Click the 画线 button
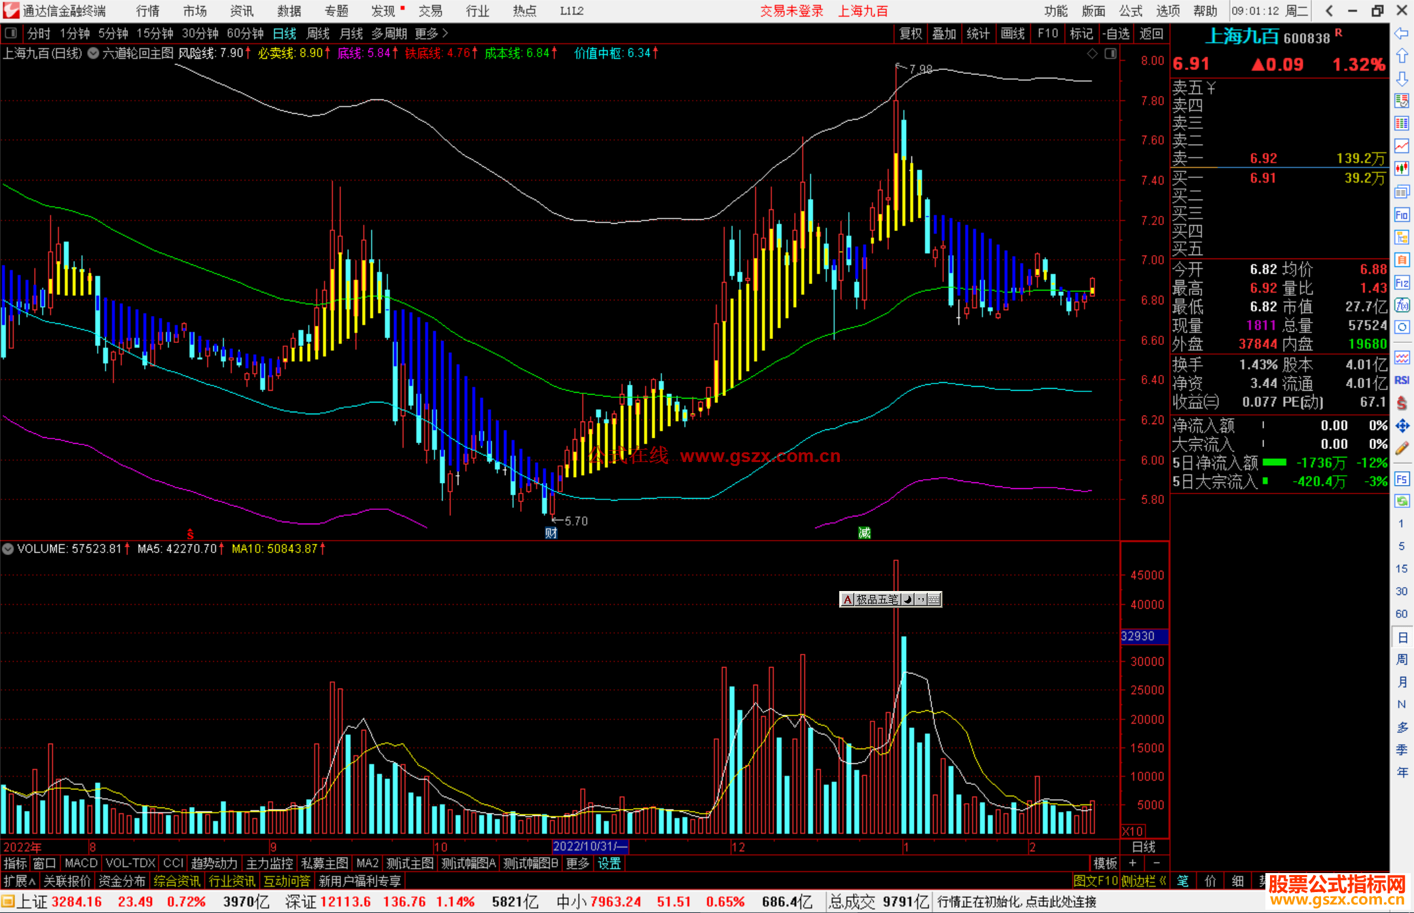This screenshot has width=1414, height=913. click(1013, 33)
